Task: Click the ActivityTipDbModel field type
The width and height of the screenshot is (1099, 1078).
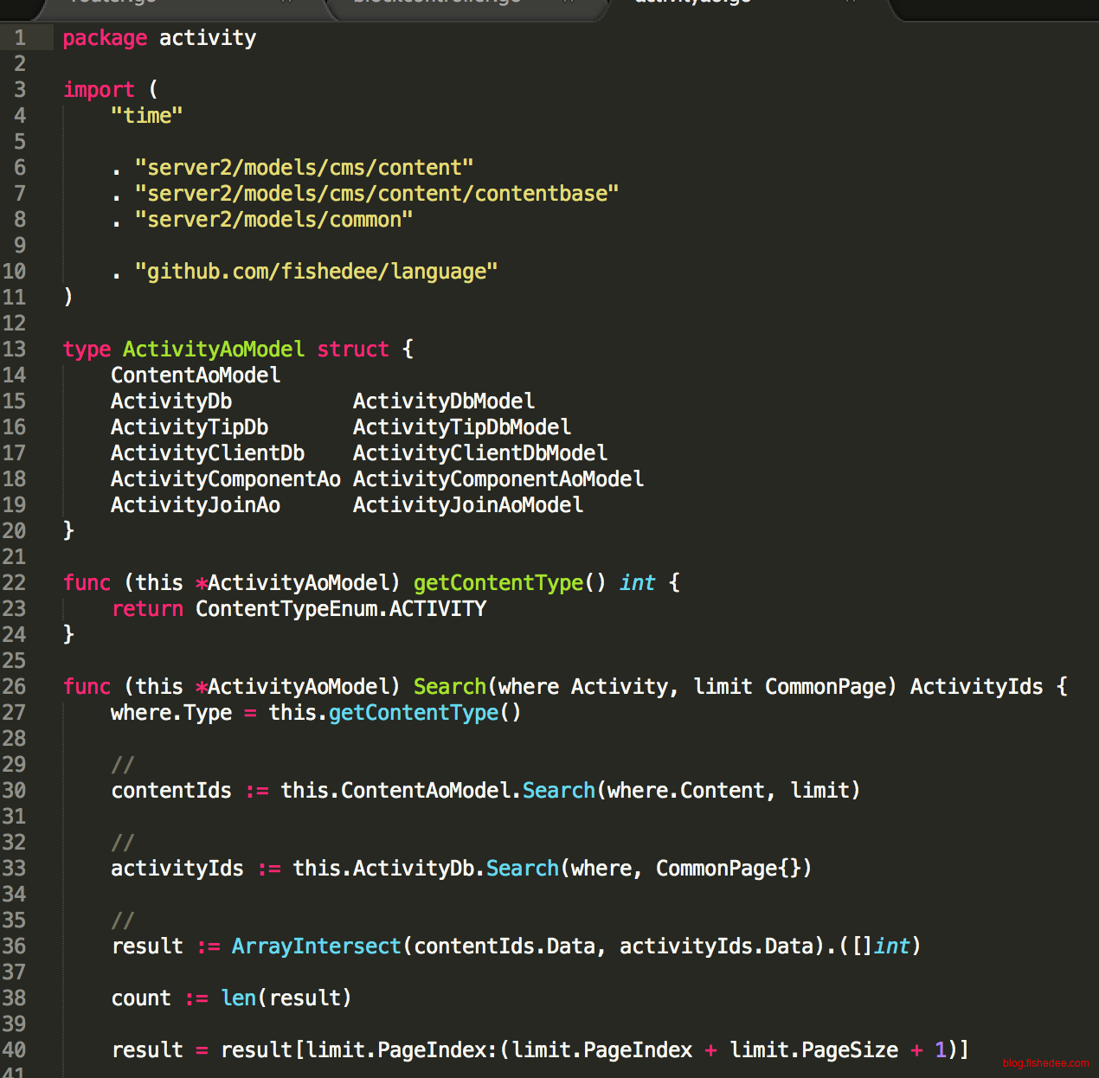Action: [x=461, y=427]
